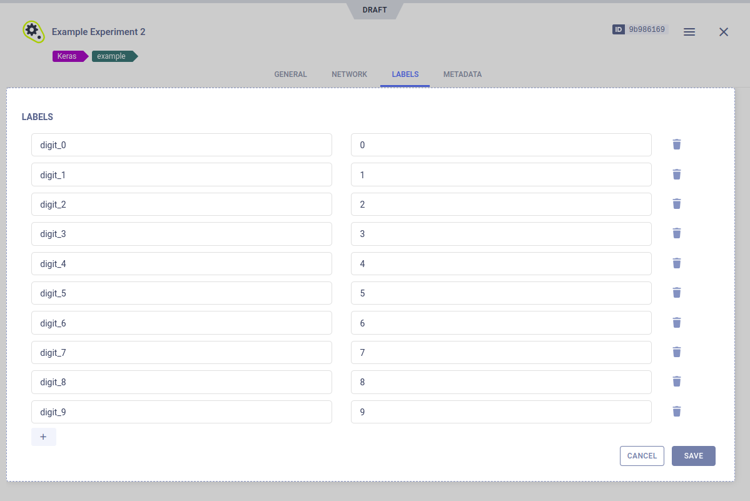Click the experiment gear logo icon
Screen dimensions: 750x501
tap(33, 31)
